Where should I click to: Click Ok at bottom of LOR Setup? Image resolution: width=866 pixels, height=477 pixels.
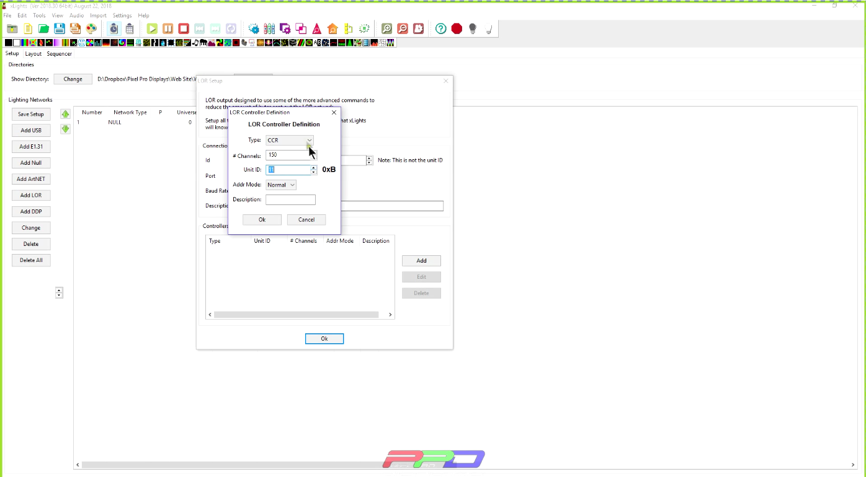click(324, 339)
